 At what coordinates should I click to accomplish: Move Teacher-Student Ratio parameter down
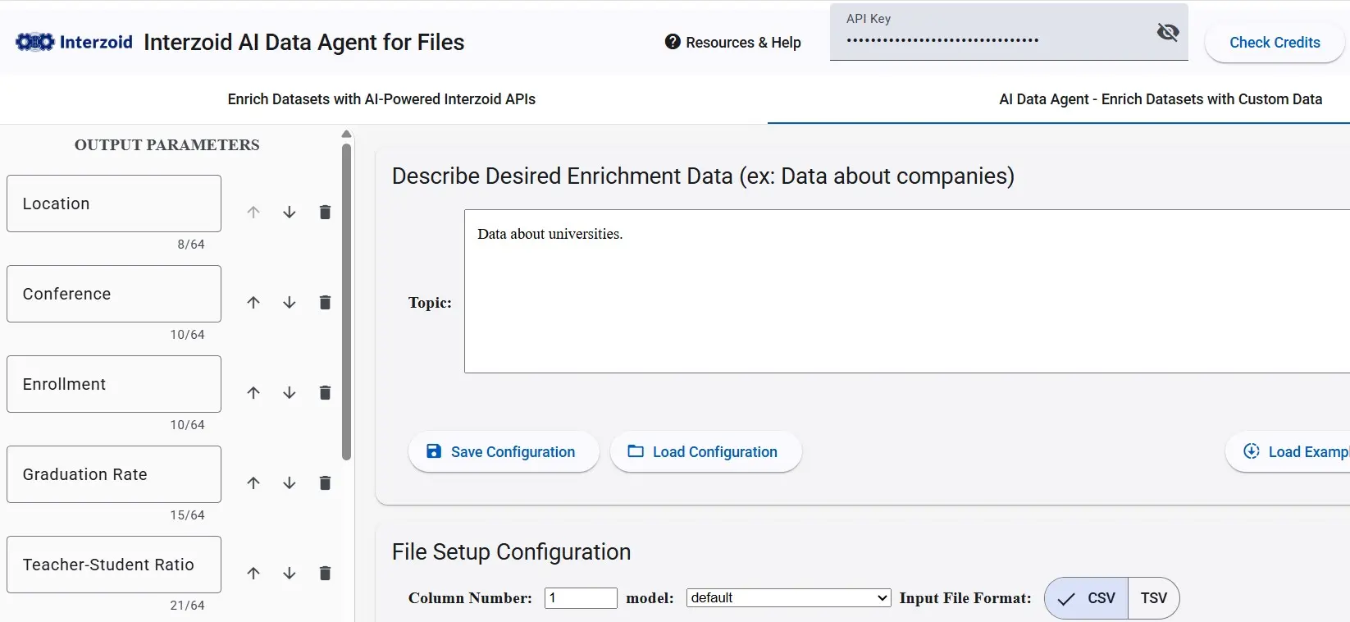click(x=290, y=574)
